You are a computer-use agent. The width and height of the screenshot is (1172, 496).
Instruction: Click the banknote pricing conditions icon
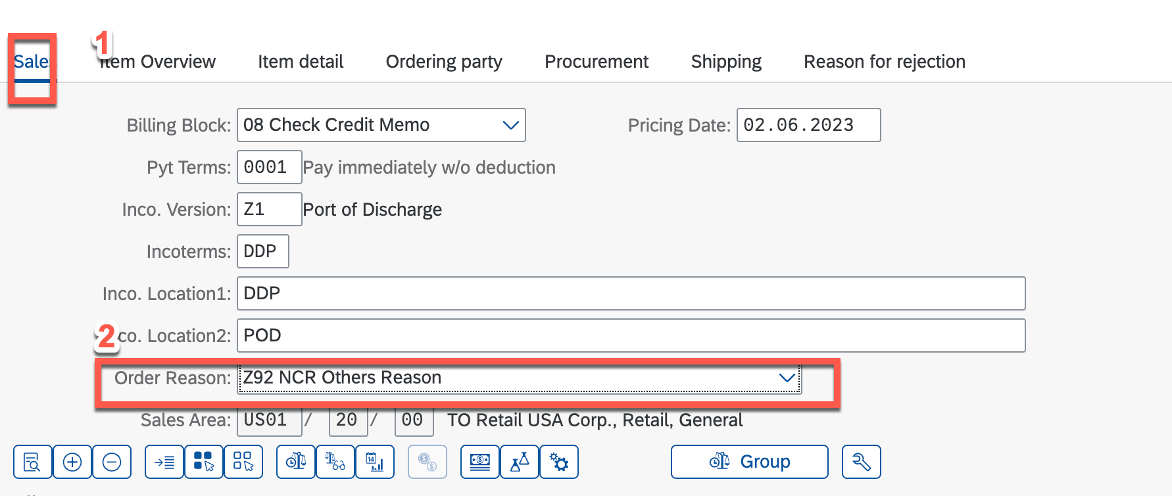[x=480, y=462]
